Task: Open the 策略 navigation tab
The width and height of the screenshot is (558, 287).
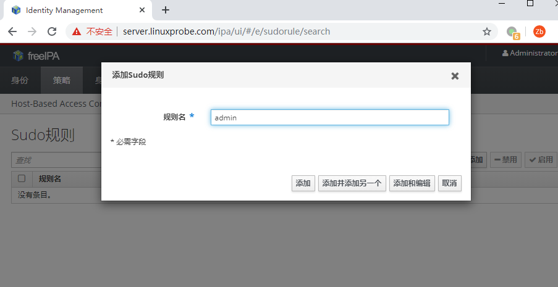Action: point(62,80)
